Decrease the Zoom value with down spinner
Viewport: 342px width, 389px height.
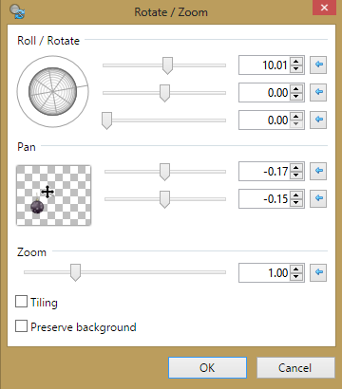click(296, 276)
